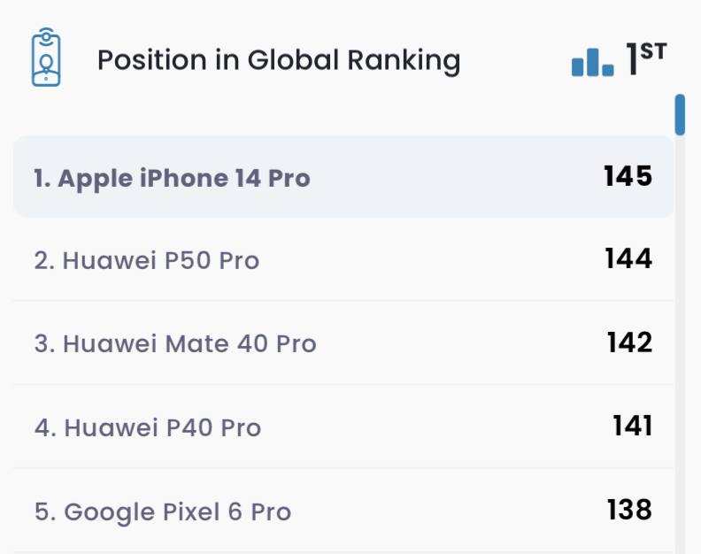This screenshot has width=701, height=554.
Task: Click the rank number 5 before Google Pixel
Action: [41, 512]
